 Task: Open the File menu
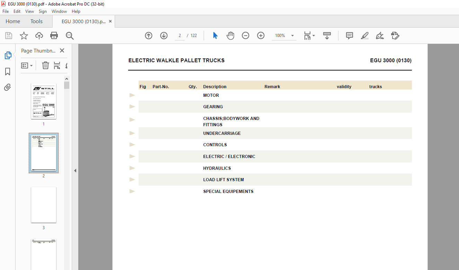(x=6, y=11)
